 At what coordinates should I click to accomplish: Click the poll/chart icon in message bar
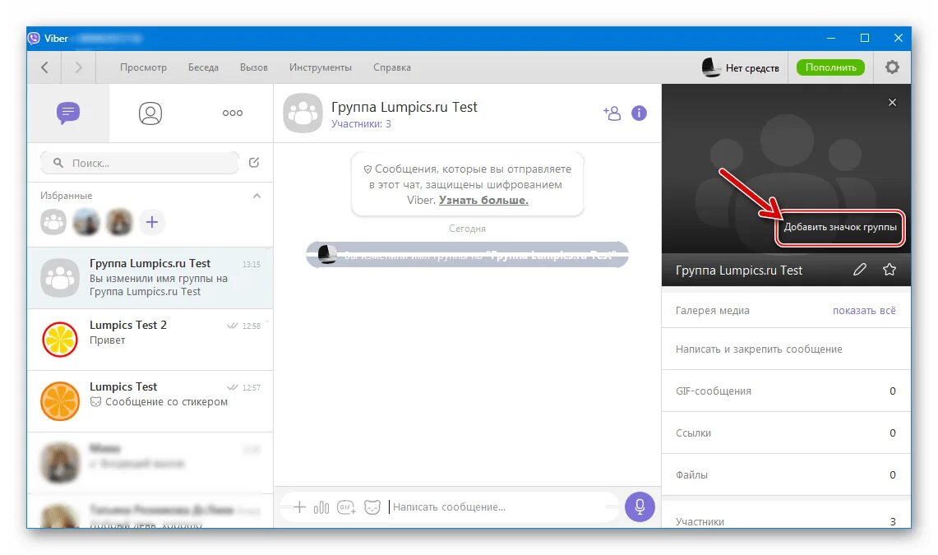(x=321, y=507)
